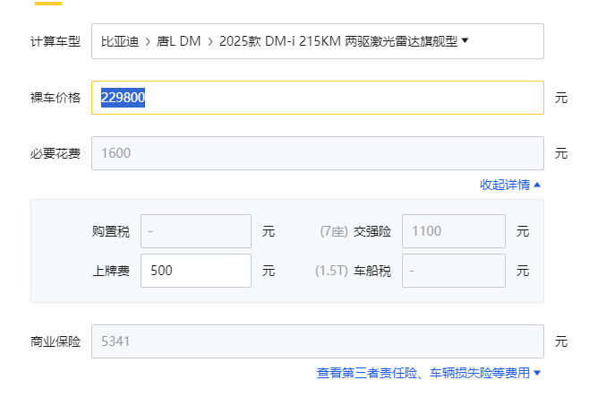Screen dimensions: 598x406
Task: Click the (7座) seat count label
Action: (x=333, y=231)
